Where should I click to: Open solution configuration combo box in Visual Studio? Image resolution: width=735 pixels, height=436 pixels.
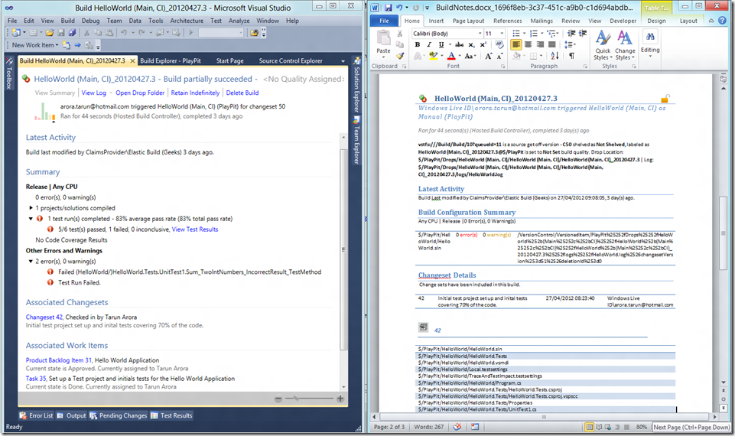coord(221,32)
